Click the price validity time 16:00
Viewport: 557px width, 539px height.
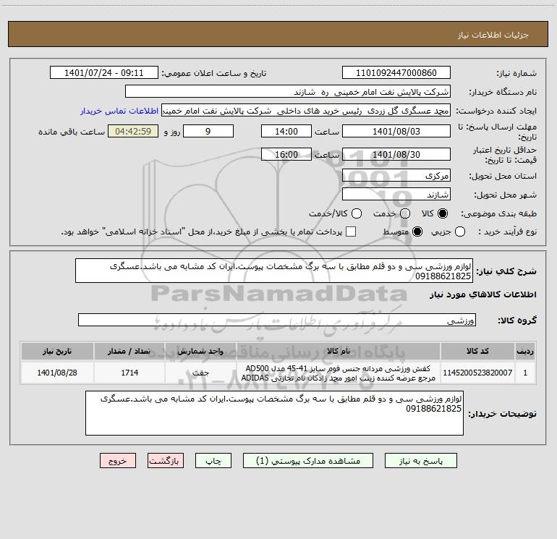[286, 154]
